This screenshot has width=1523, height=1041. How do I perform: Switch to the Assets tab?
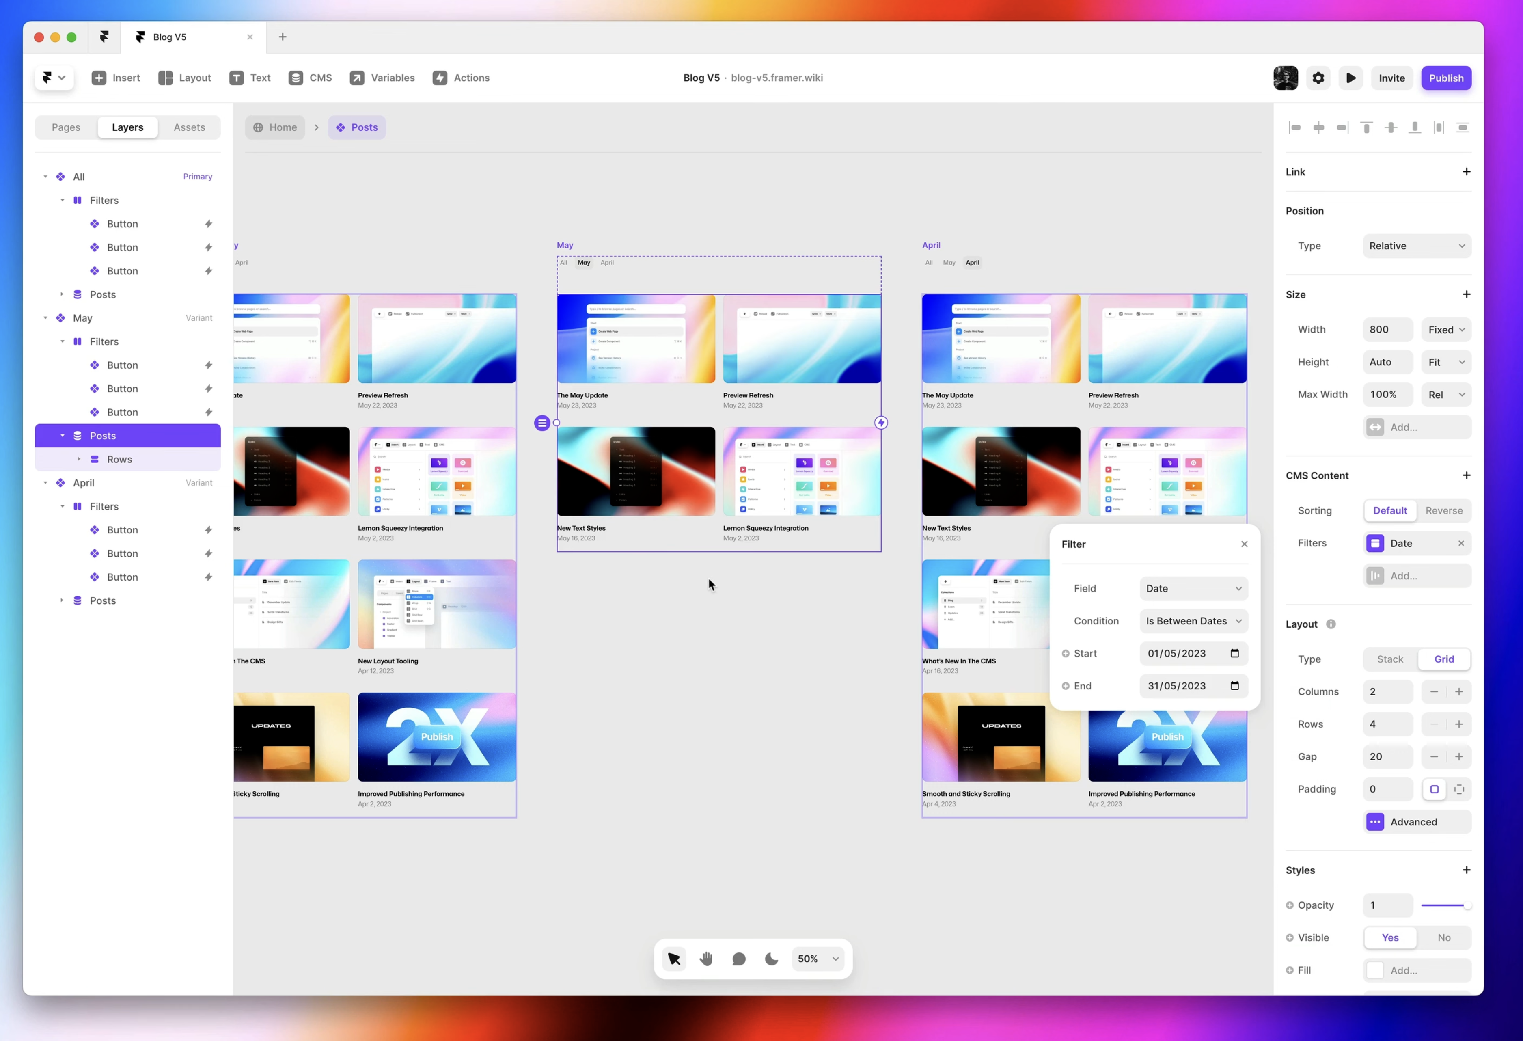point(189,127)
